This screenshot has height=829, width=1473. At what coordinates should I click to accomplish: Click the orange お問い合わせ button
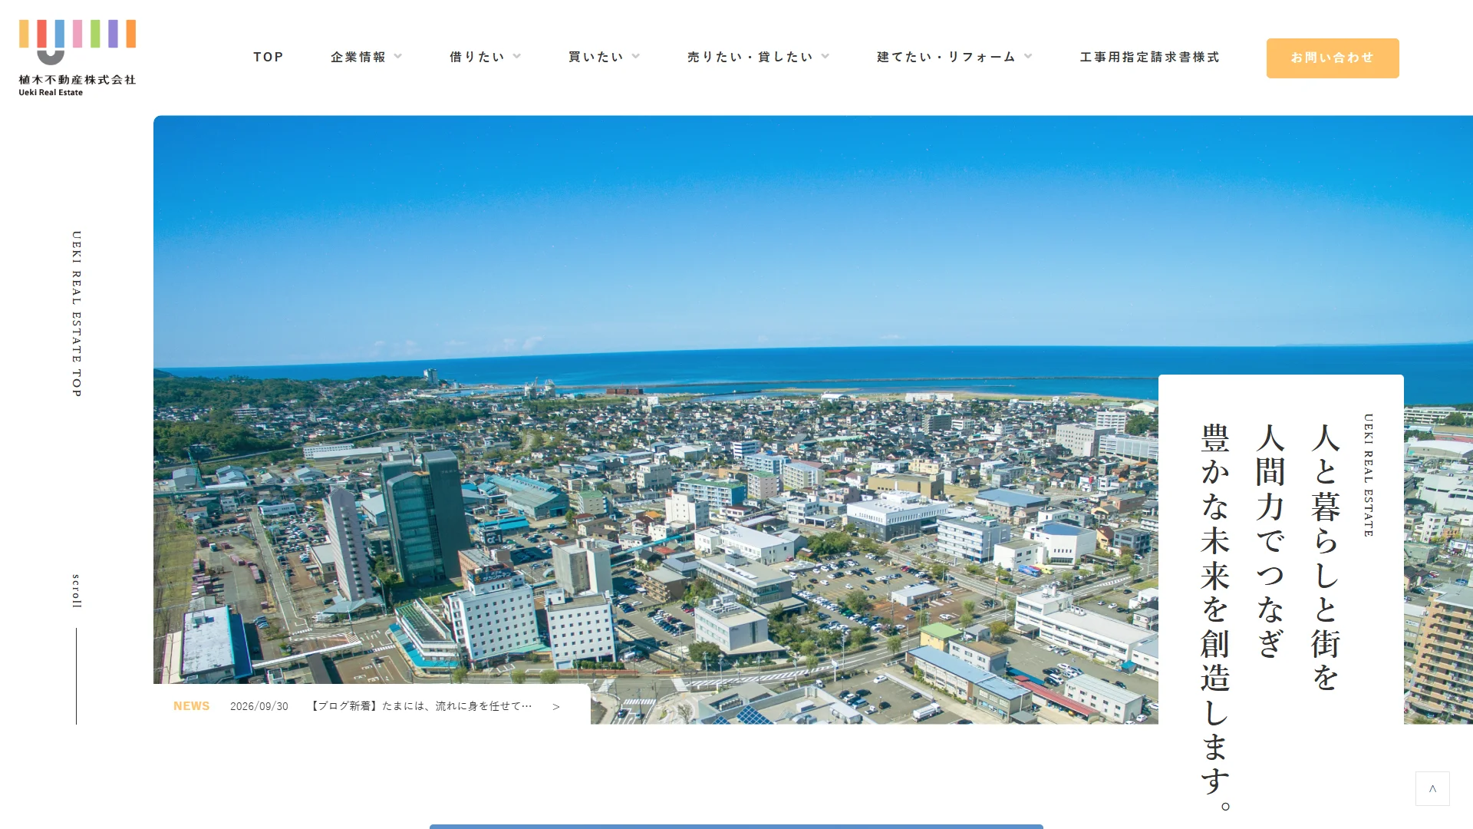pyautogui.click(x=1333, y=58)
